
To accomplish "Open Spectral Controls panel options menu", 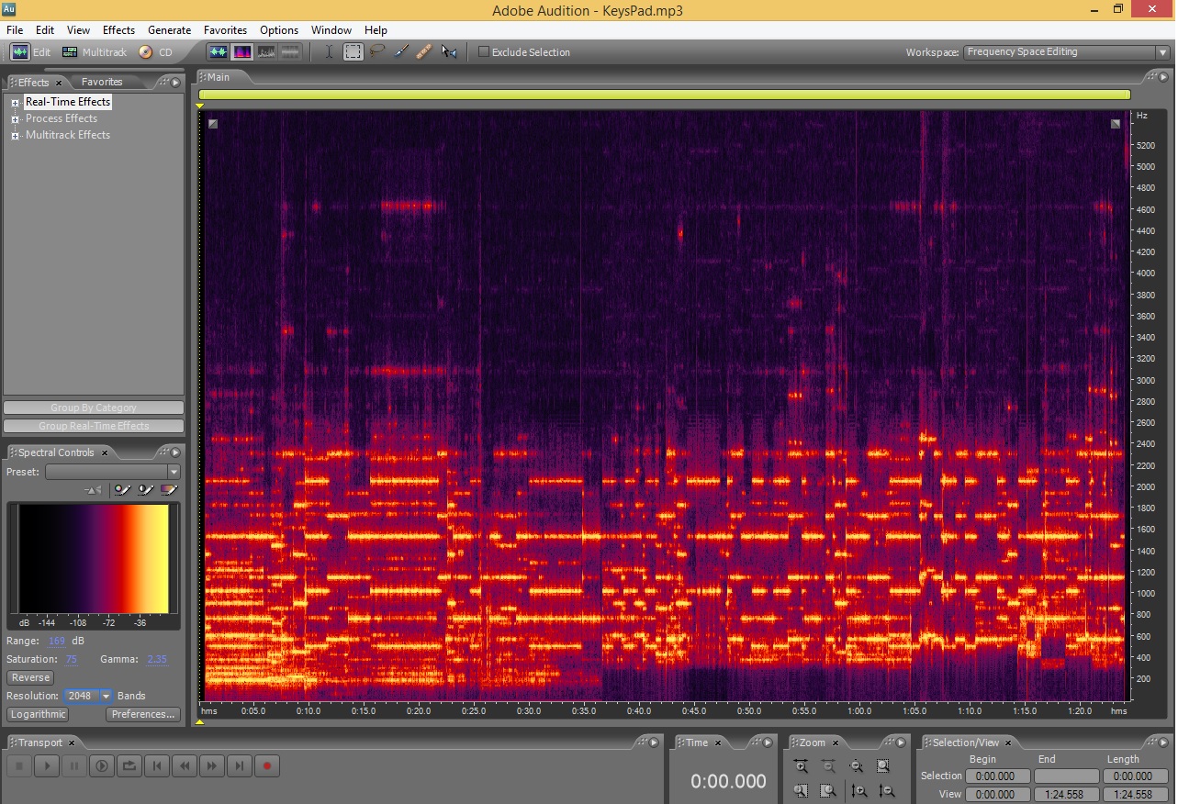I will [175, 452].
